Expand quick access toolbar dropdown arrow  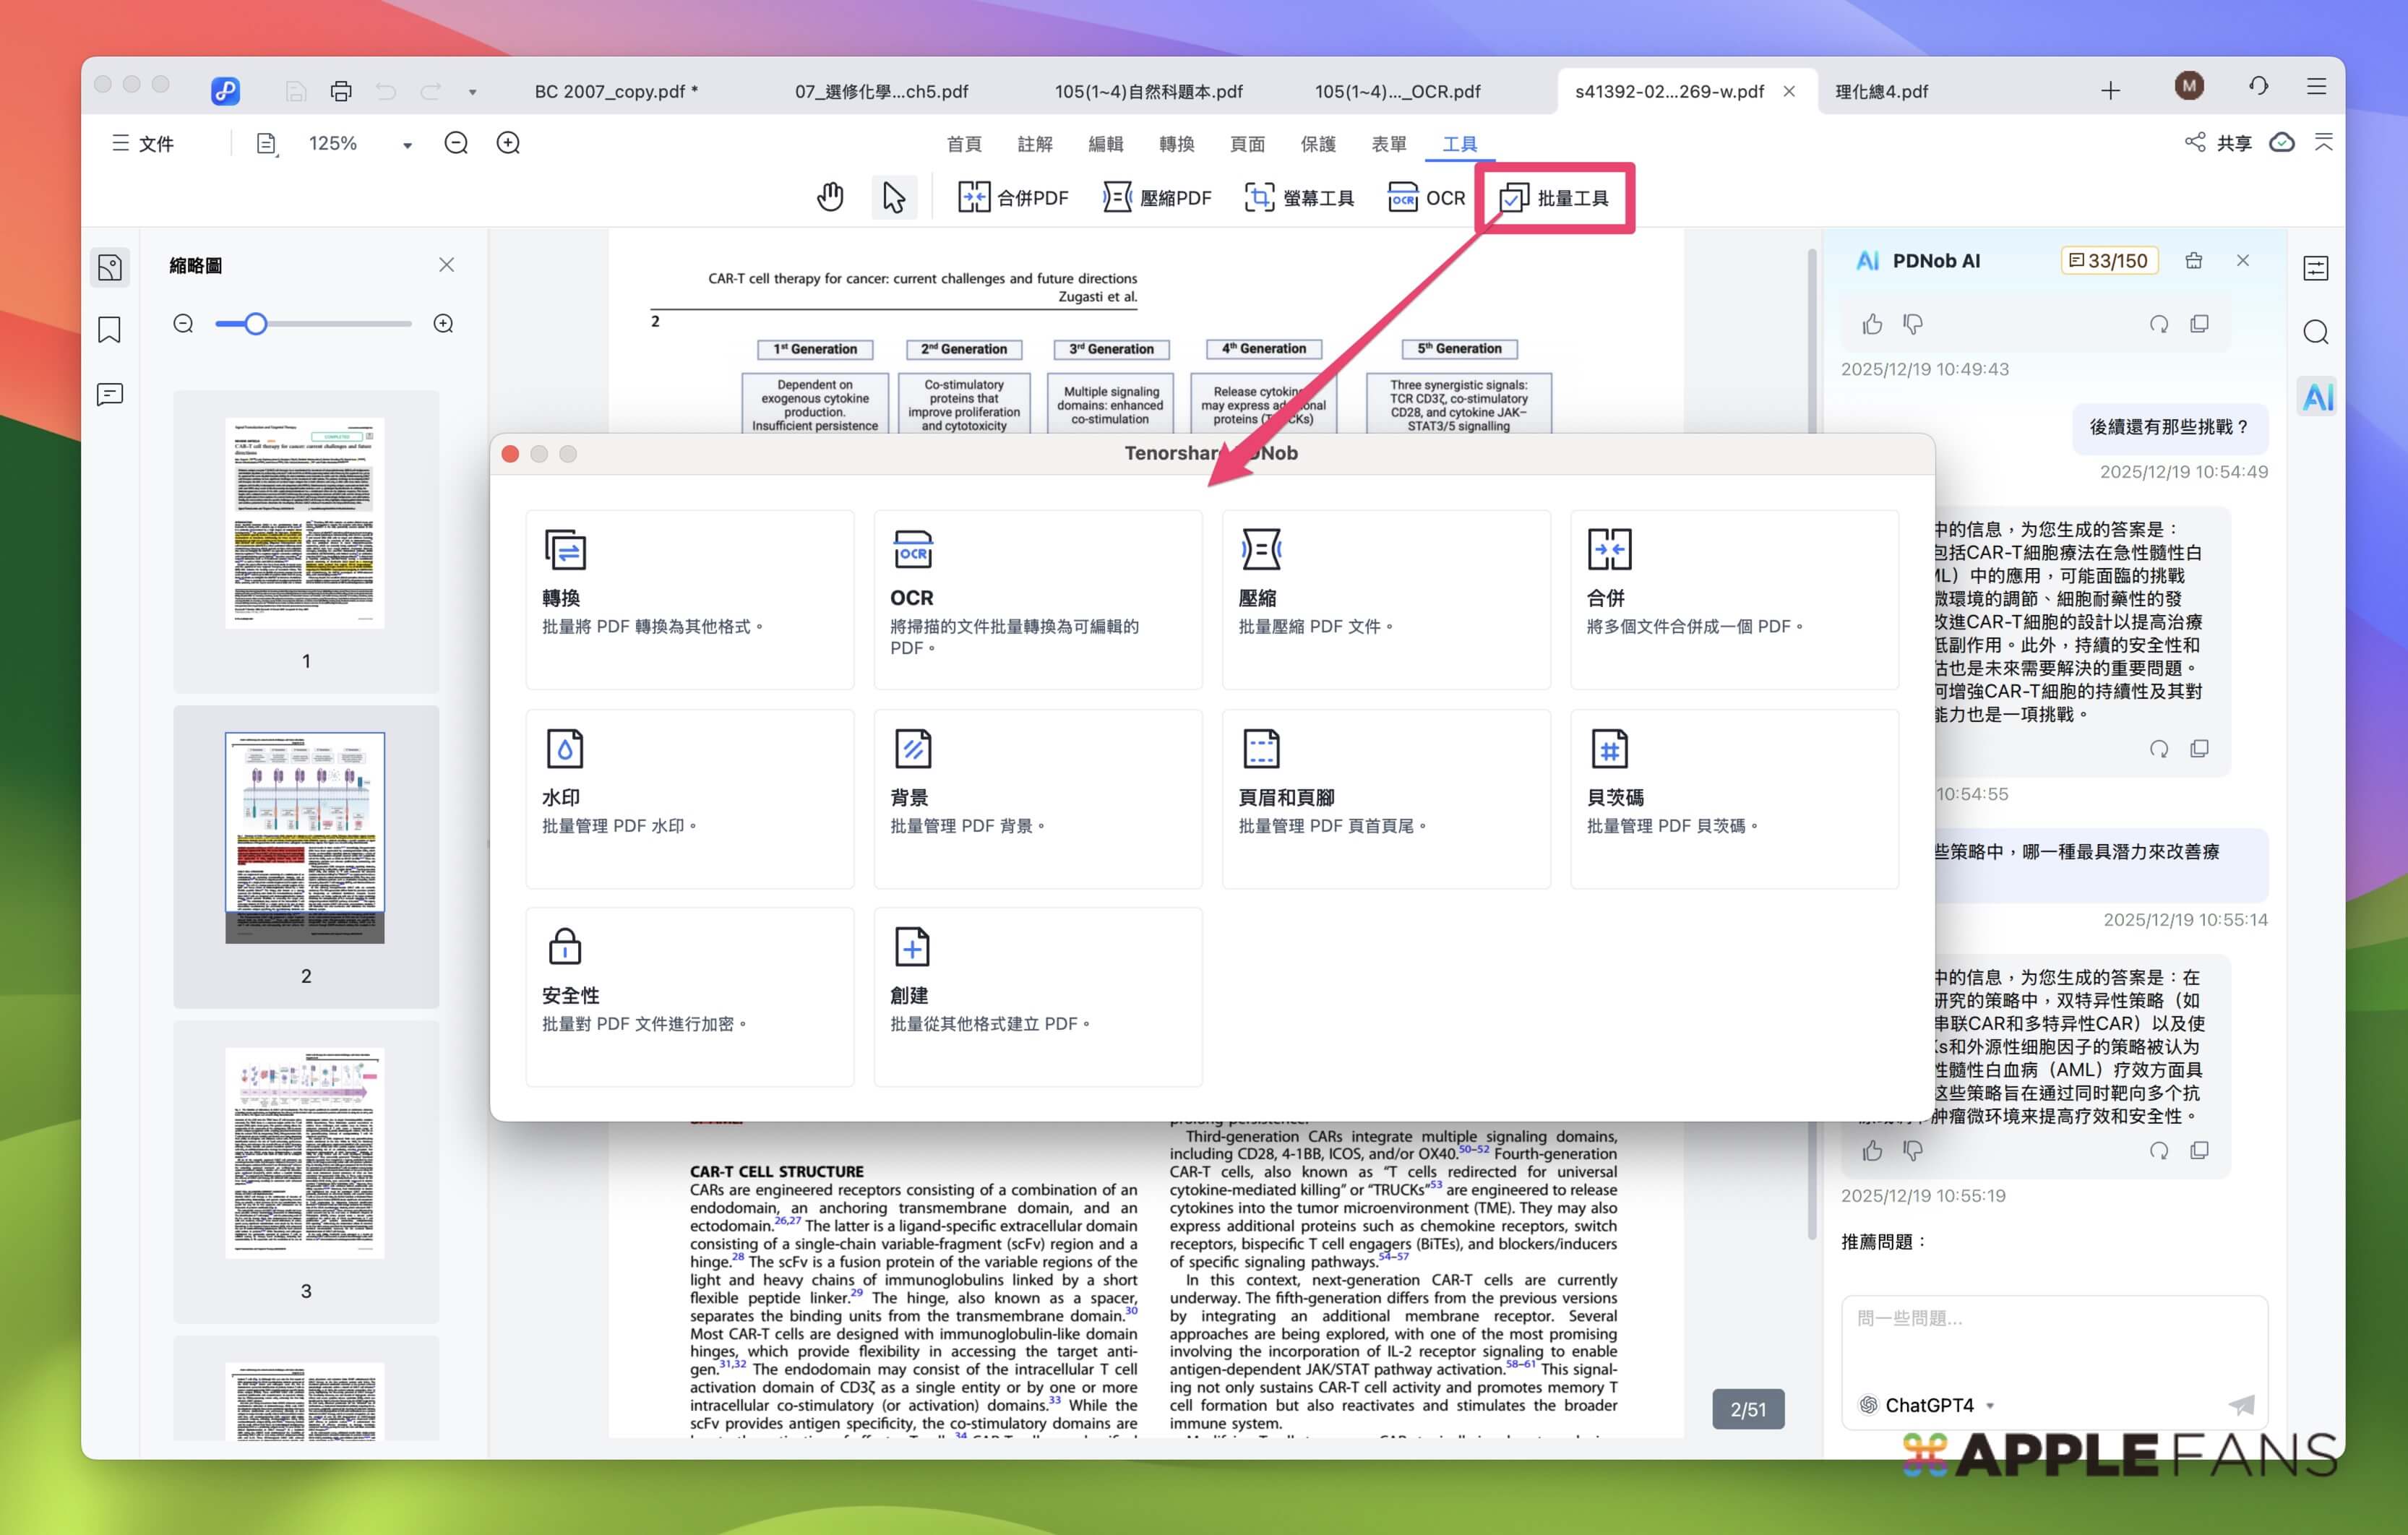[473, 92]
